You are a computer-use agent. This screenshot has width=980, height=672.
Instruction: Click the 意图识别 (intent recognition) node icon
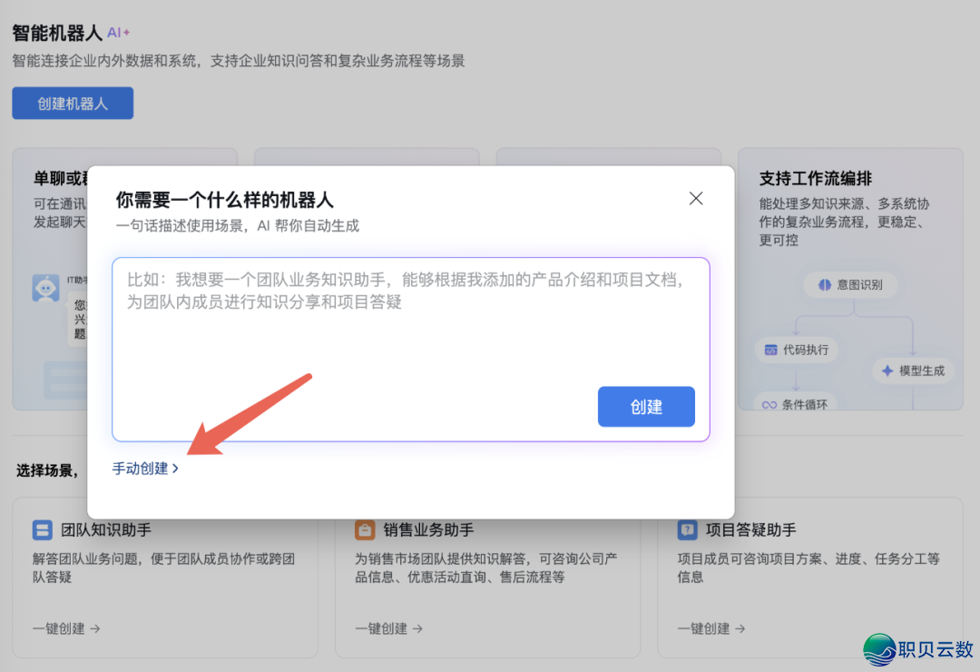pyautogui.click(x=824, y=284)
